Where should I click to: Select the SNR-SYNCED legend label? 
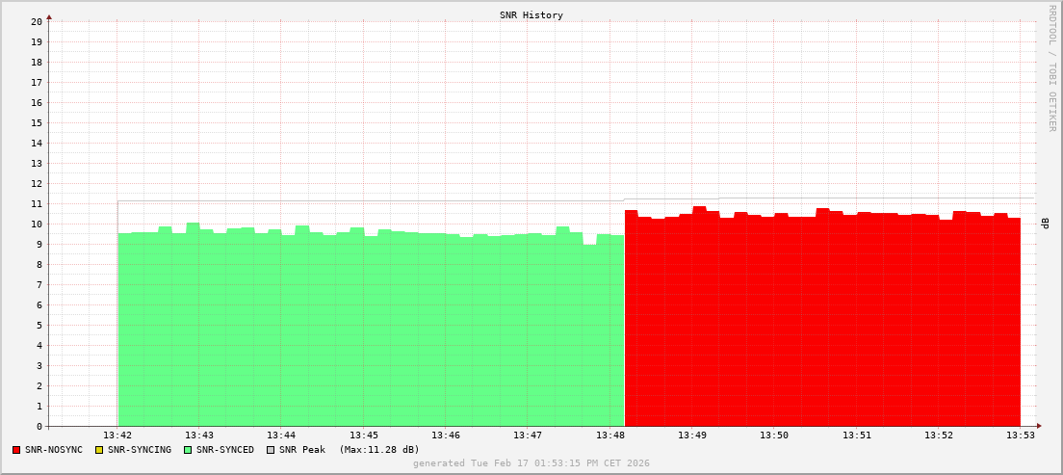point(225,450)
